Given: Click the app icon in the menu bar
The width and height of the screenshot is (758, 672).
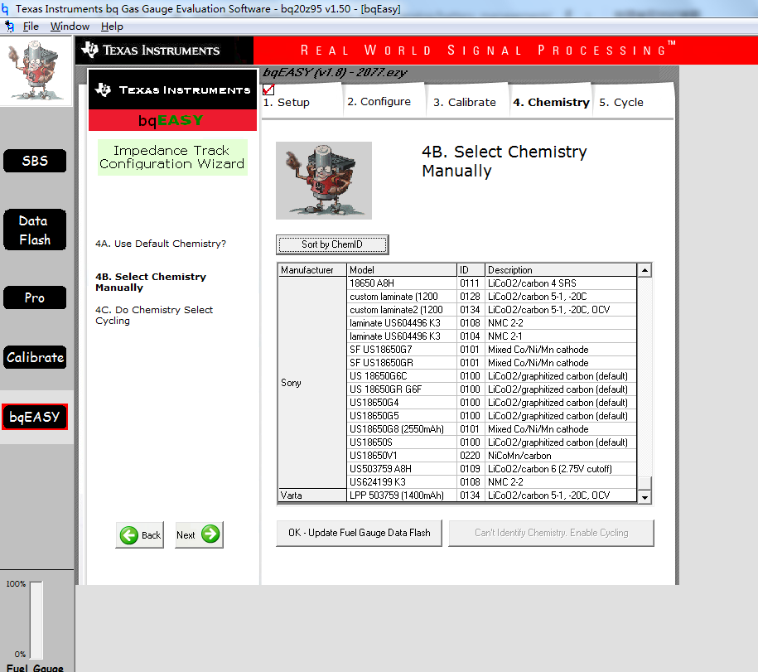Looking at the screenshot, I should coord(9,27).
